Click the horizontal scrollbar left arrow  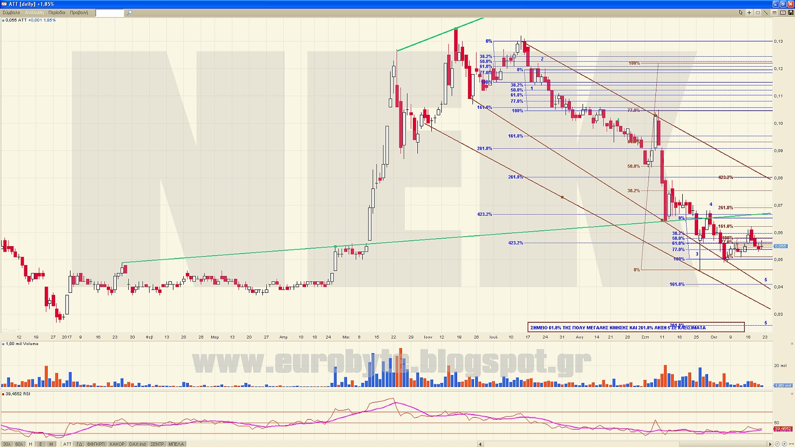tap(480, 444)
